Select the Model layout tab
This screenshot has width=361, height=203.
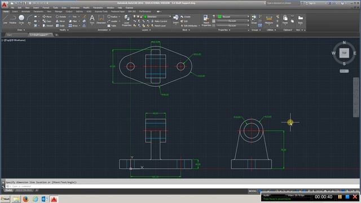tap(8, 191)
